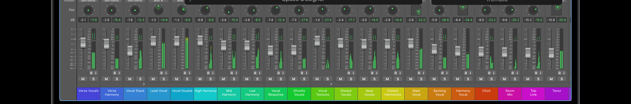This screenshot has height=104, width=631.
Task: Mute the Backing Vocal channel
Action: click(x=434, y=79)
